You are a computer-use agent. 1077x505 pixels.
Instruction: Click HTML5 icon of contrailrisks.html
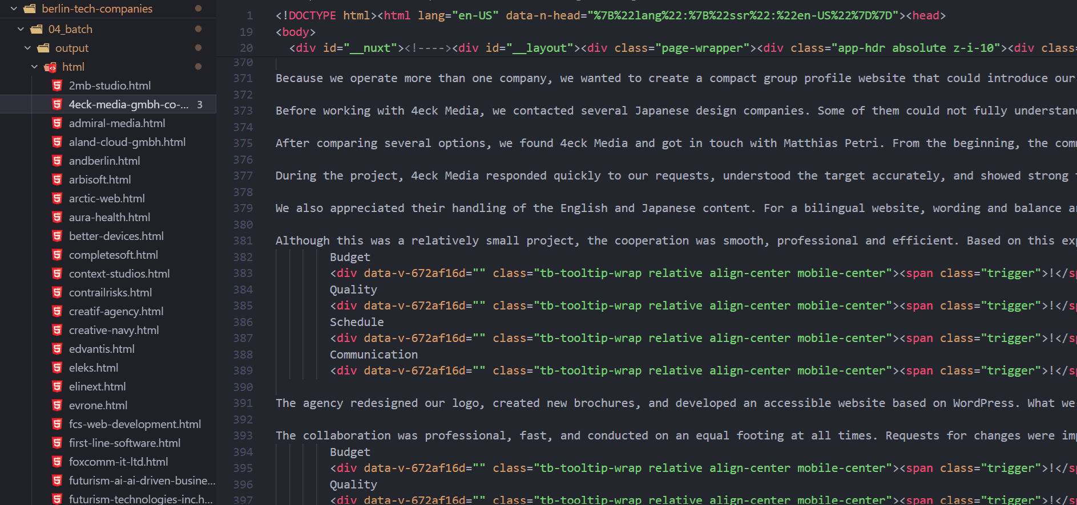pos(57,292)
